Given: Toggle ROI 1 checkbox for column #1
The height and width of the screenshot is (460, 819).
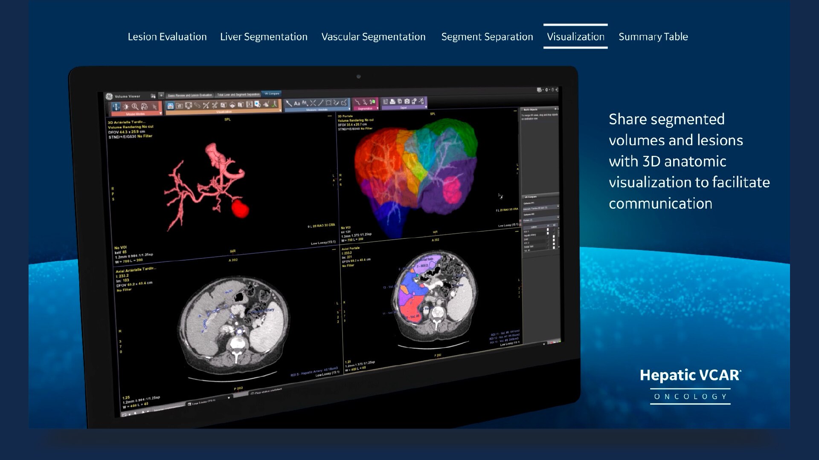Looking at the screenshot, I should [x=548, y=230].
